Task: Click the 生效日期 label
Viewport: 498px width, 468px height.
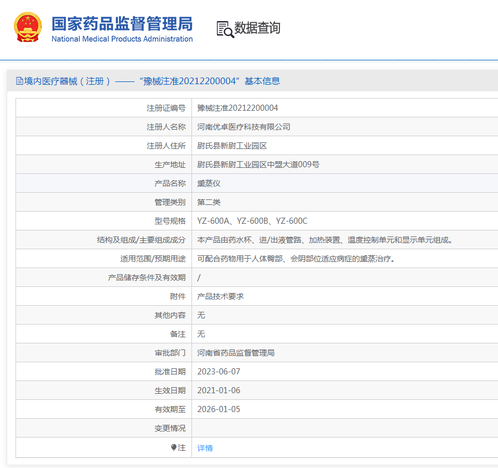Action: [170, 390]
